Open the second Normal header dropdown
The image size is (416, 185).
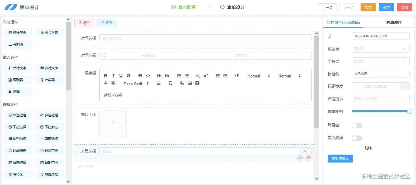coord(289,76)
